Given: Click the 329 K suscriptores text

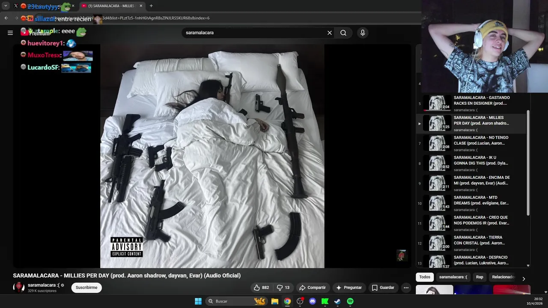Looking at the screenshot, I should click(42, 291).
